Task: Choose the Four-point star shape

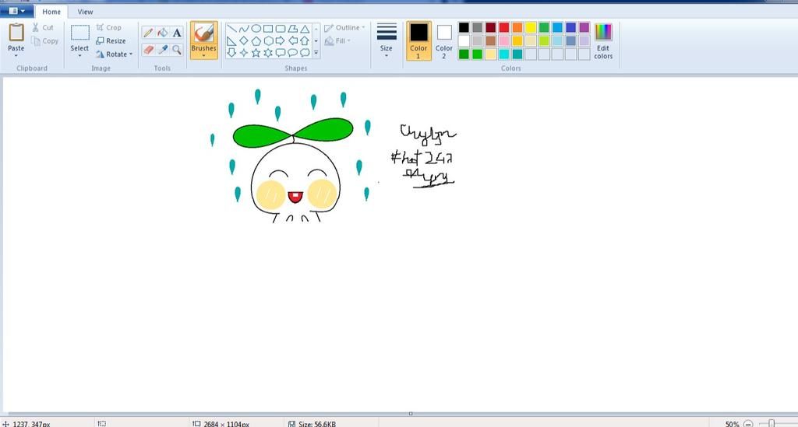Action: 244,52
